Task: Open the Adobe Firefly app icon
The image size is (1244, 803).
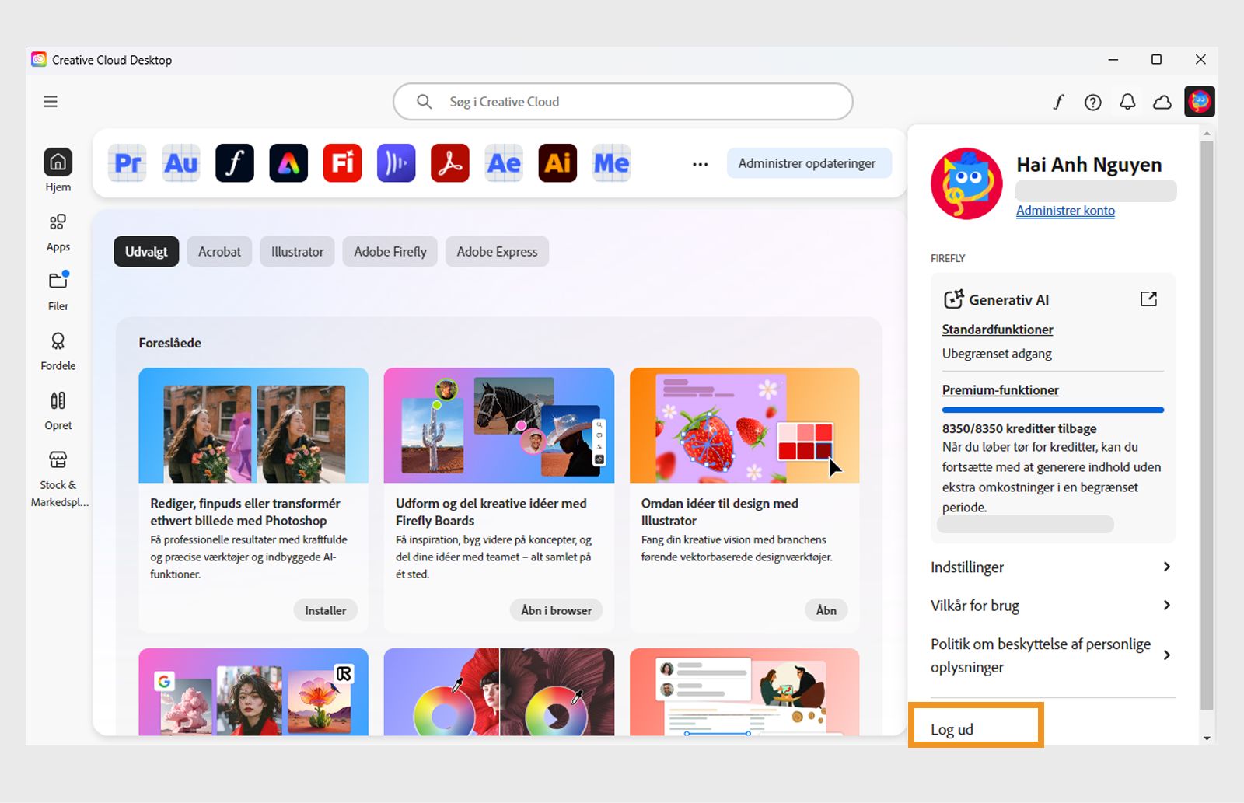Action: [x=342, y=163]
